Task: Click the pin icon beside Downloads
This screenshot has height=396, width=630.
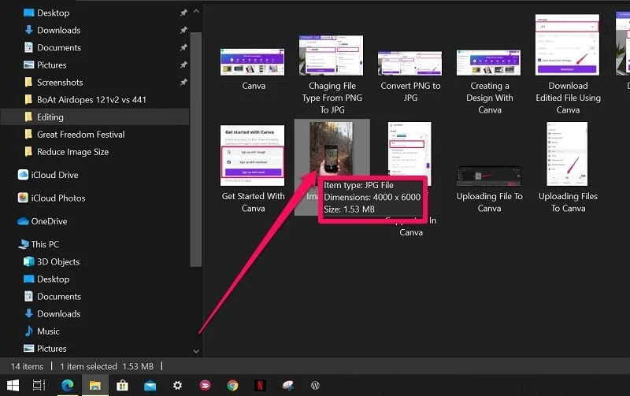Action: click(183, 30)
